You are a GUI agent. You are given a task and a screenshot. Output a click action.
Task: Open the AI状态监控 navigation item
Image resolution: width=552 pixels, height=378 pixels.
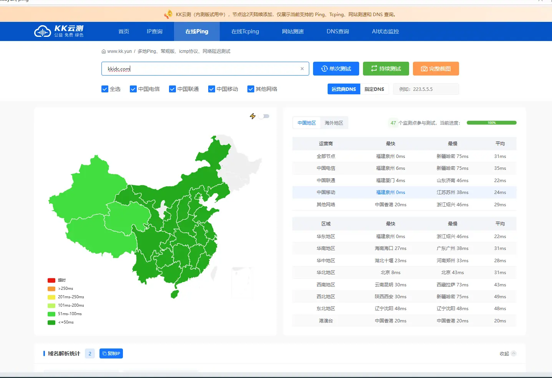click(385, 31)
